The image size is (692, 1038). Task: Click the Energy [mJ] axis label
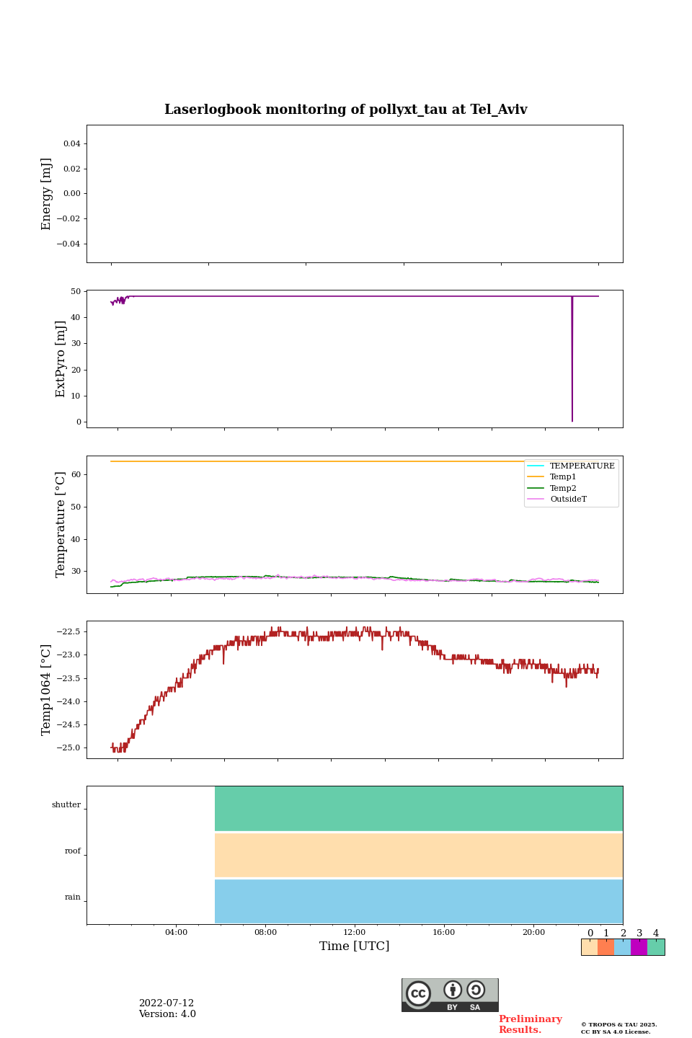pos(46,194)
